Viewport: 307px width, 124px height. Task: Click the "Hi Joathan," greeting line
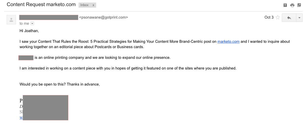pos(29,31)
